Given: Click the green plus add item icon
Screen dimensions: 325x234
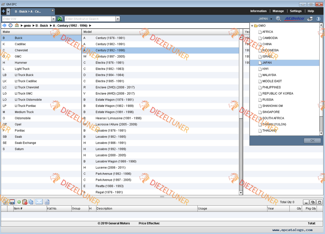Looking at the screenshot, I should click(x=19, y=202).
